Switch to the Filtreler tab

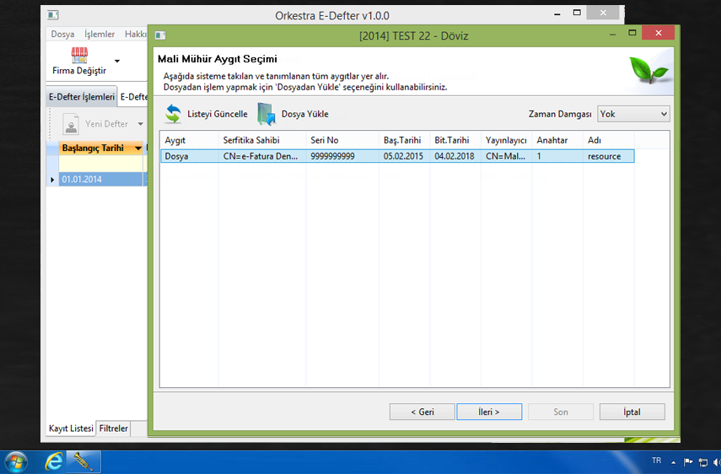click(x=114, y=428)
